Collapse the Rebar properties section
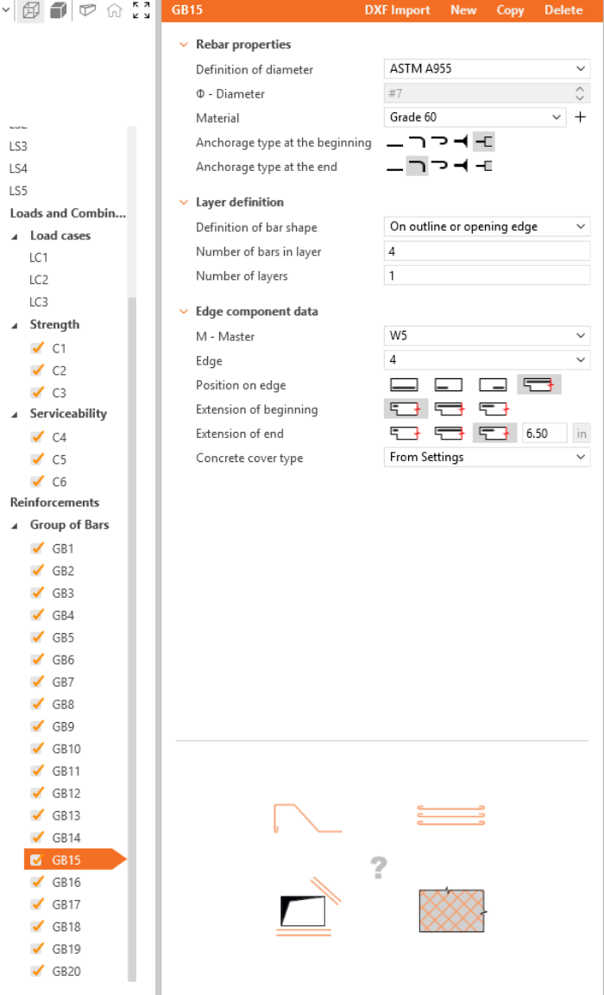Image resolution: width=604 pixels, height=995 pixels. pos(183,45)
